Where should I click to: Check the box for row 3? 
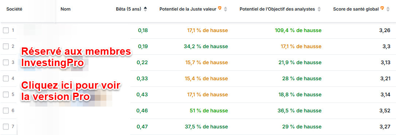pos(6,62)
